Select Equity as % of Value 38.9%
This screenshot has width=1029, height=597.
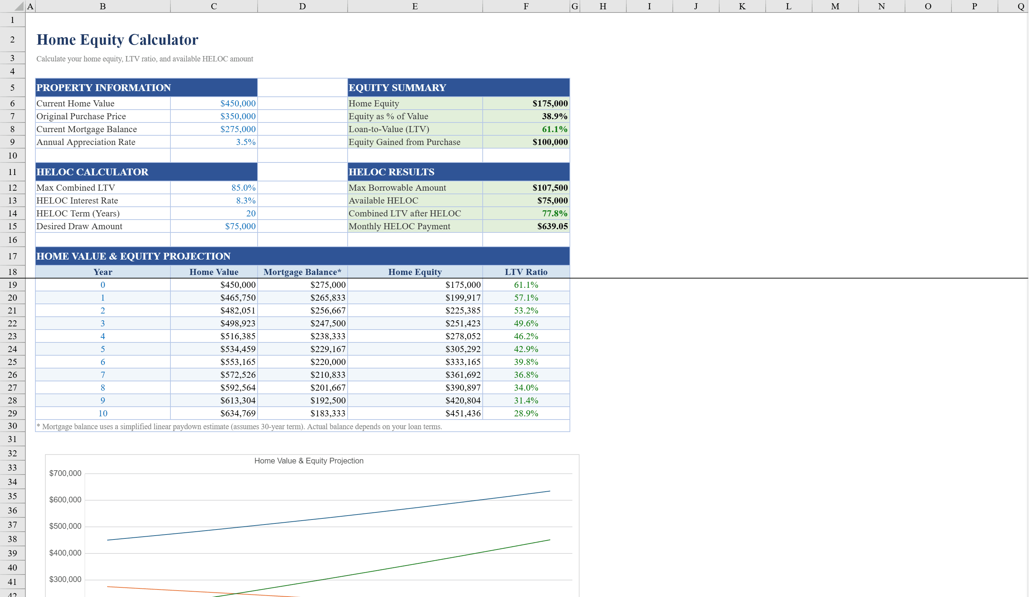click(x=526, y=116)
